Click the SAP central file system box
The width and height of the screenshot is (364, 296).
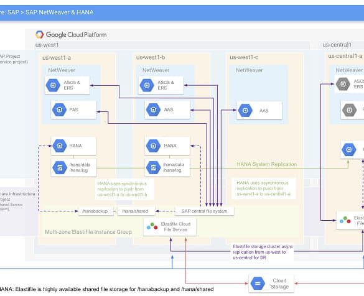pos(204,211)
